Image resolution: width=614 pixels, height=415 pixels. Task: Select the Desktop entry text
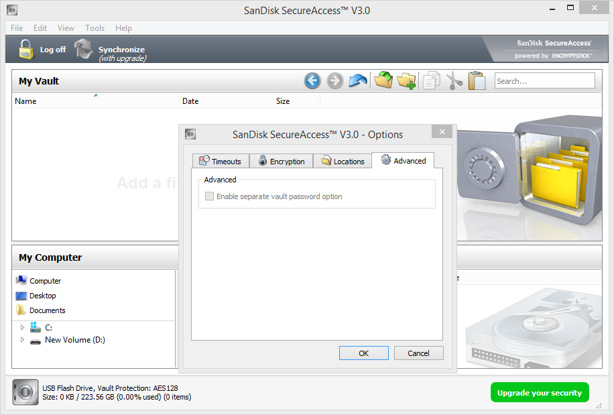43,296
